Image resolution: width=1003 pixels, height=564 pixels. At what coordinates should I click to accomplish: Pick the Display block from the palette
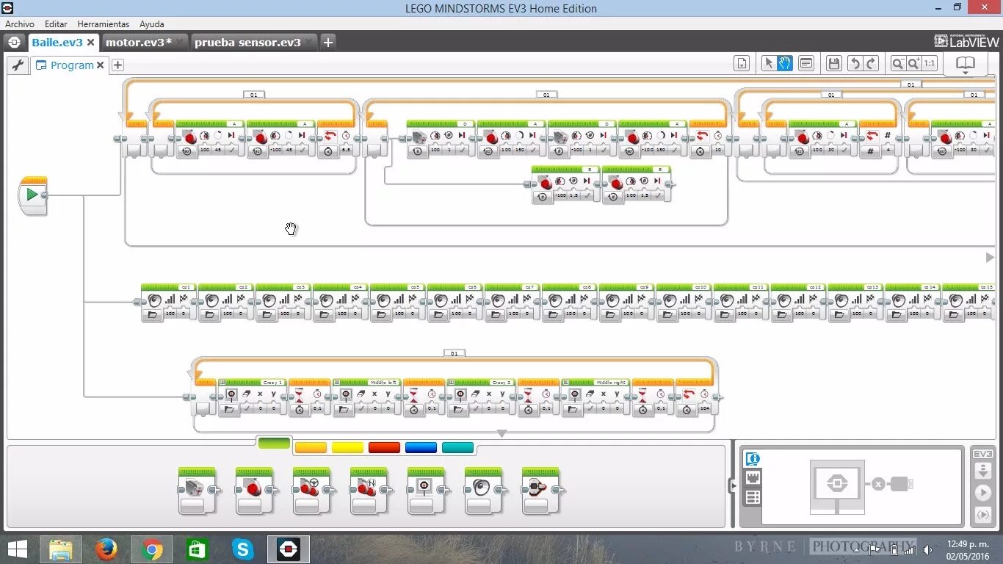pyautogui.click(x=426, y=490)
